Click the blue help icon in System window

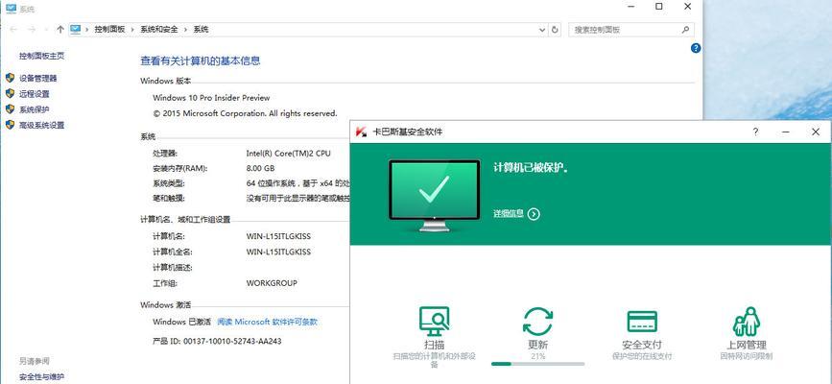[696, 48]
